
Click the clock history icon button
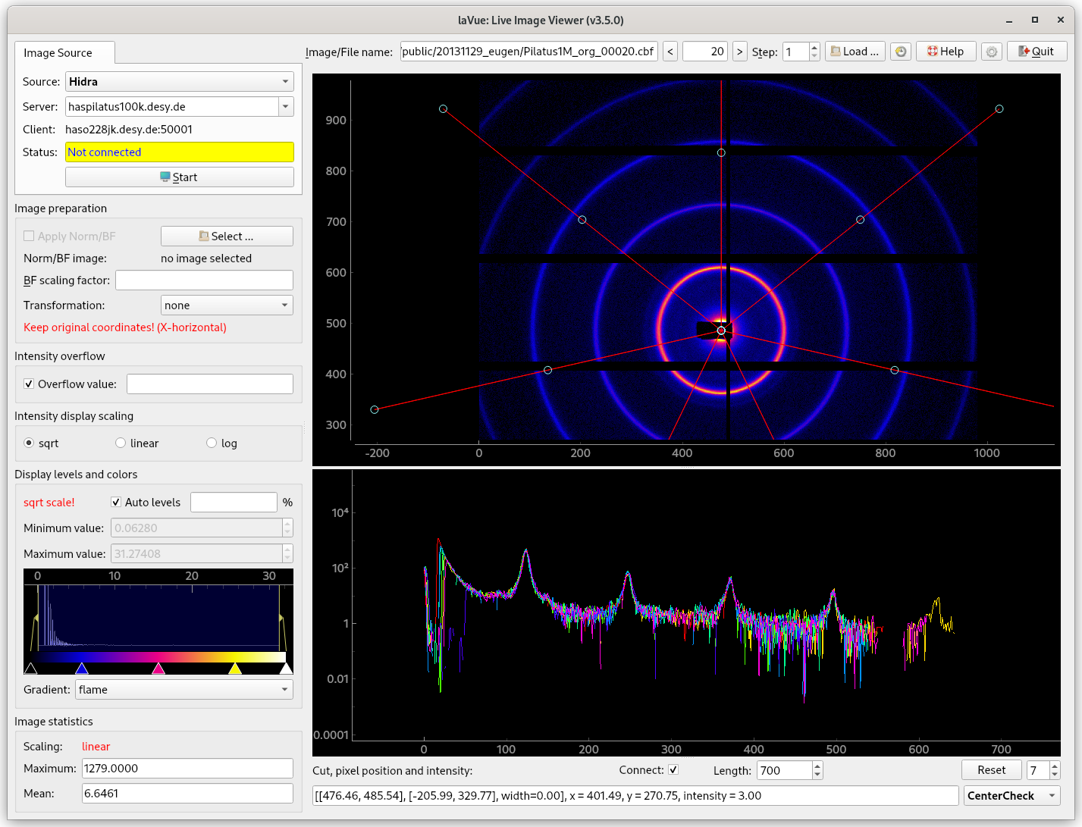(900, 52)
